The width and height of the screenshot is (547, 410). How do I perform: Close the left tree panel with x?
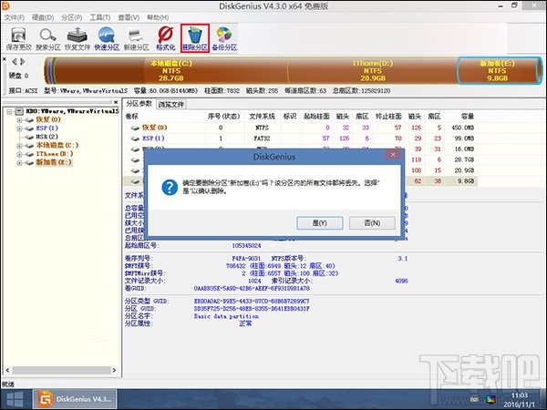coord(116,102)
